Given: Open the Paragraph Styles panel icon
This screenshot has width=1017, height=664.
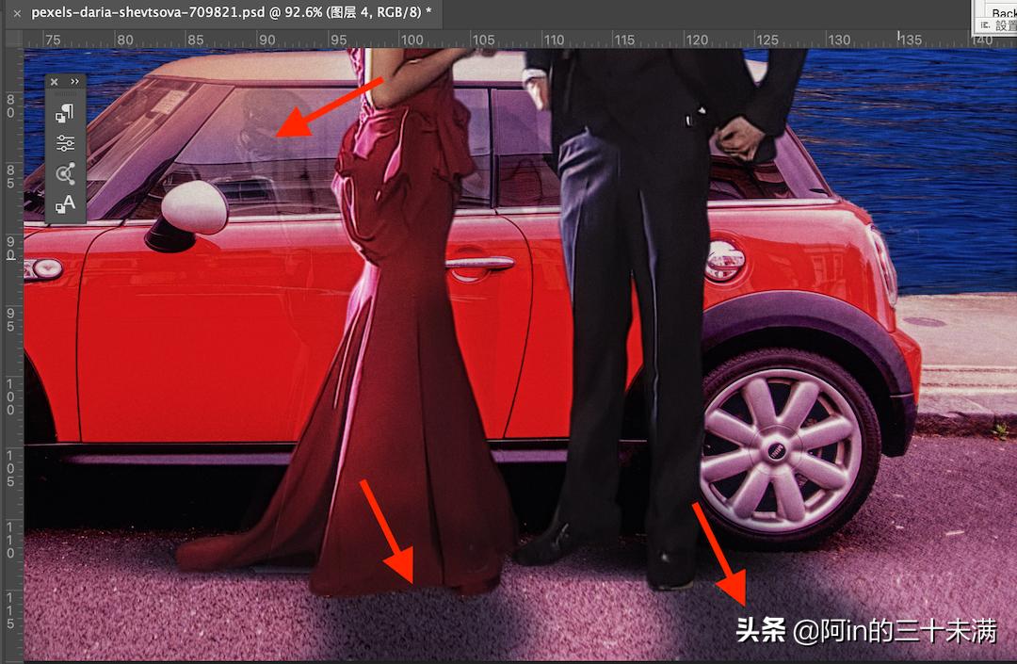Looking at the screenshot, I should 65,114.
